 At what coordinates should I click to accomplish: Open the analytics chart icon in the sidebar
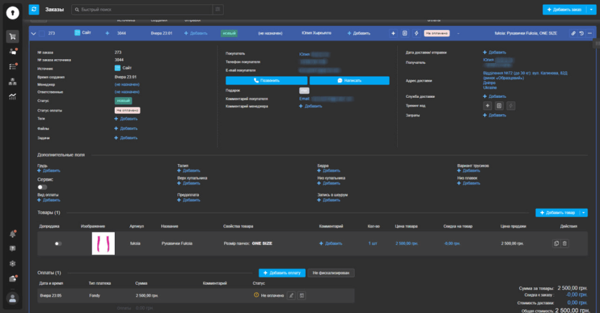click(x=12, y=97)
